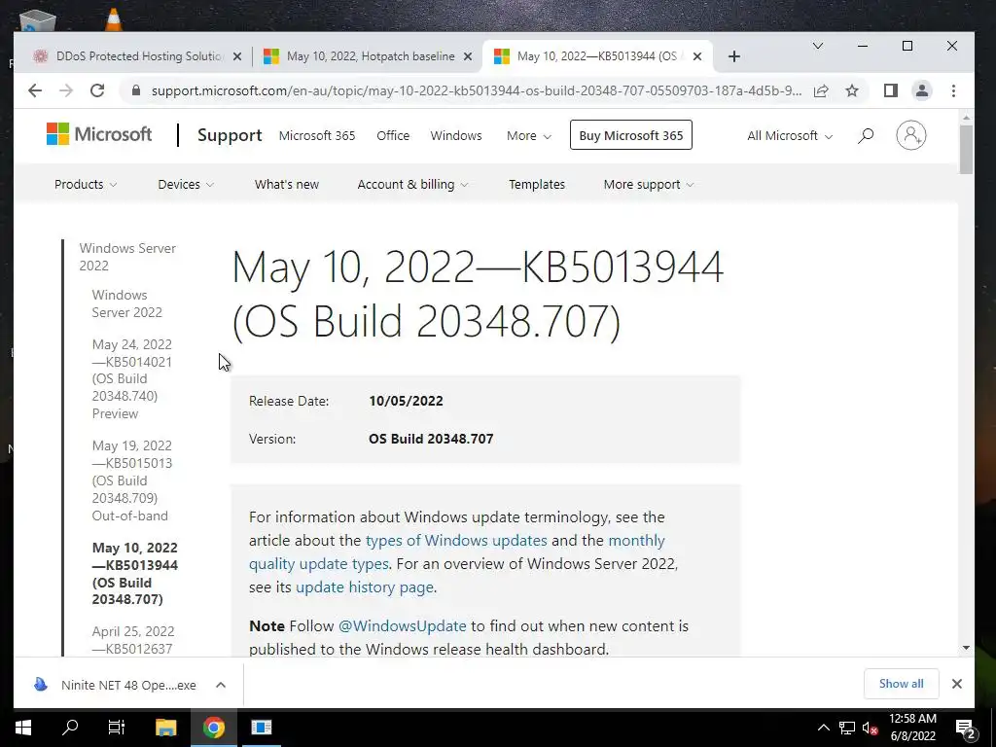Click the muted volume tray icon

(870, 728)
